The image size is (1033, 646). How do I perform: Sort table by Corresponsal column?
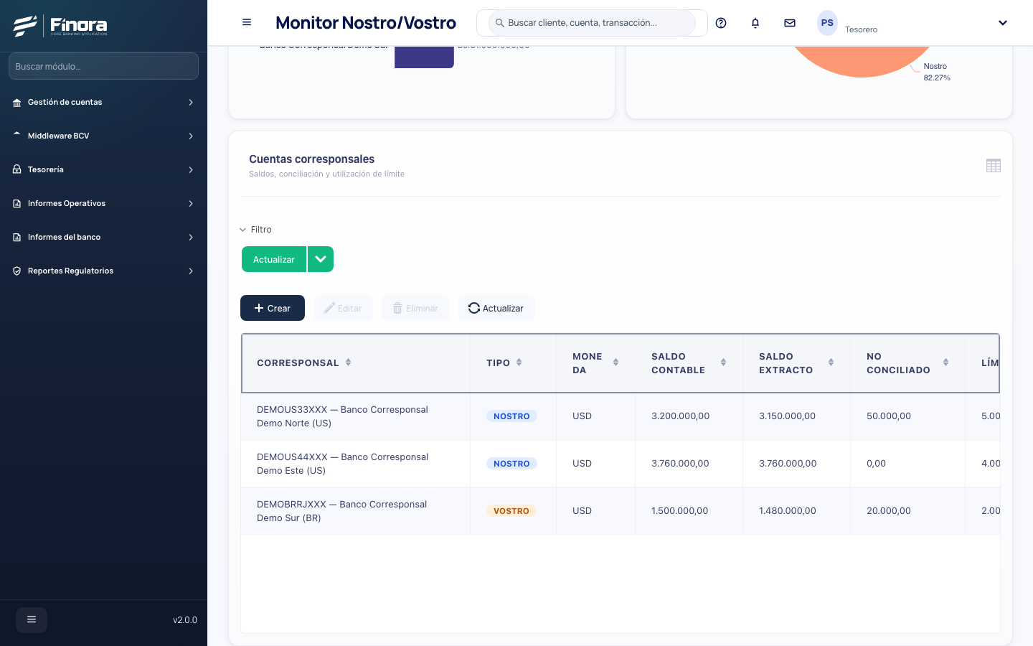point(349,362)
